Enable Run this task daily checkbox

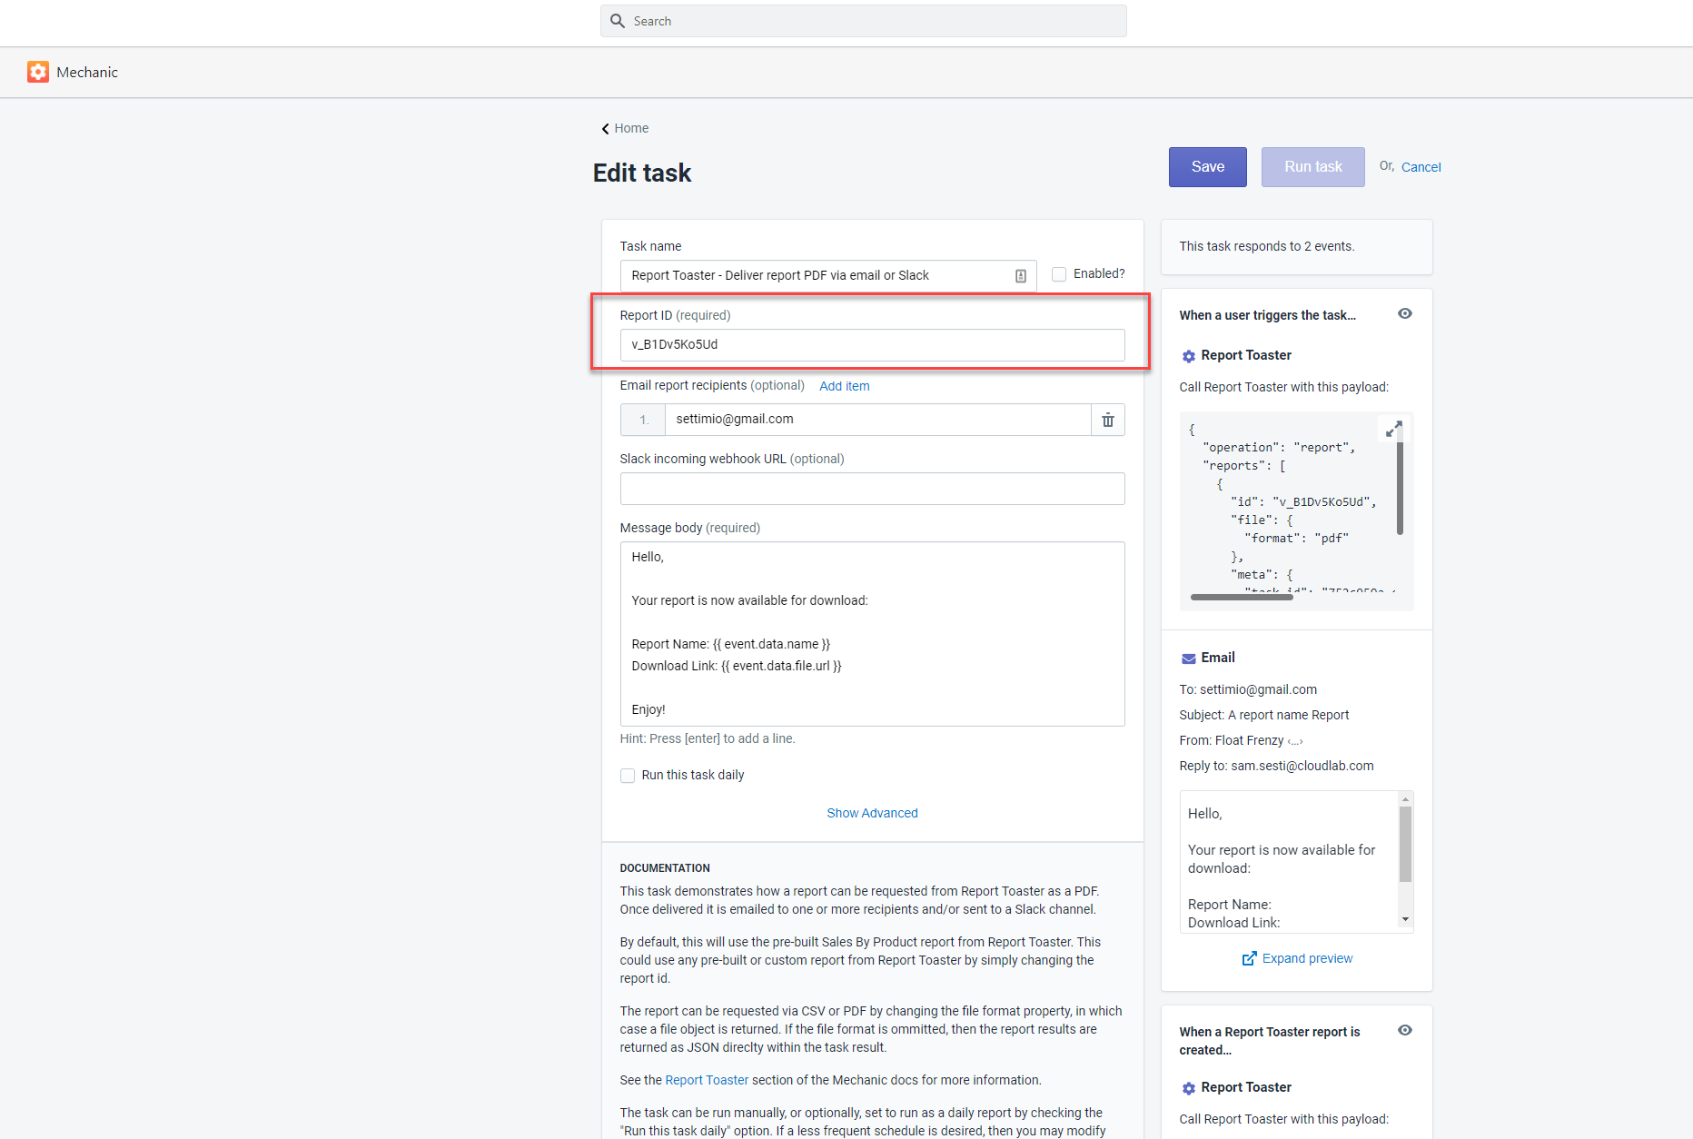click(x=628, y=776)
